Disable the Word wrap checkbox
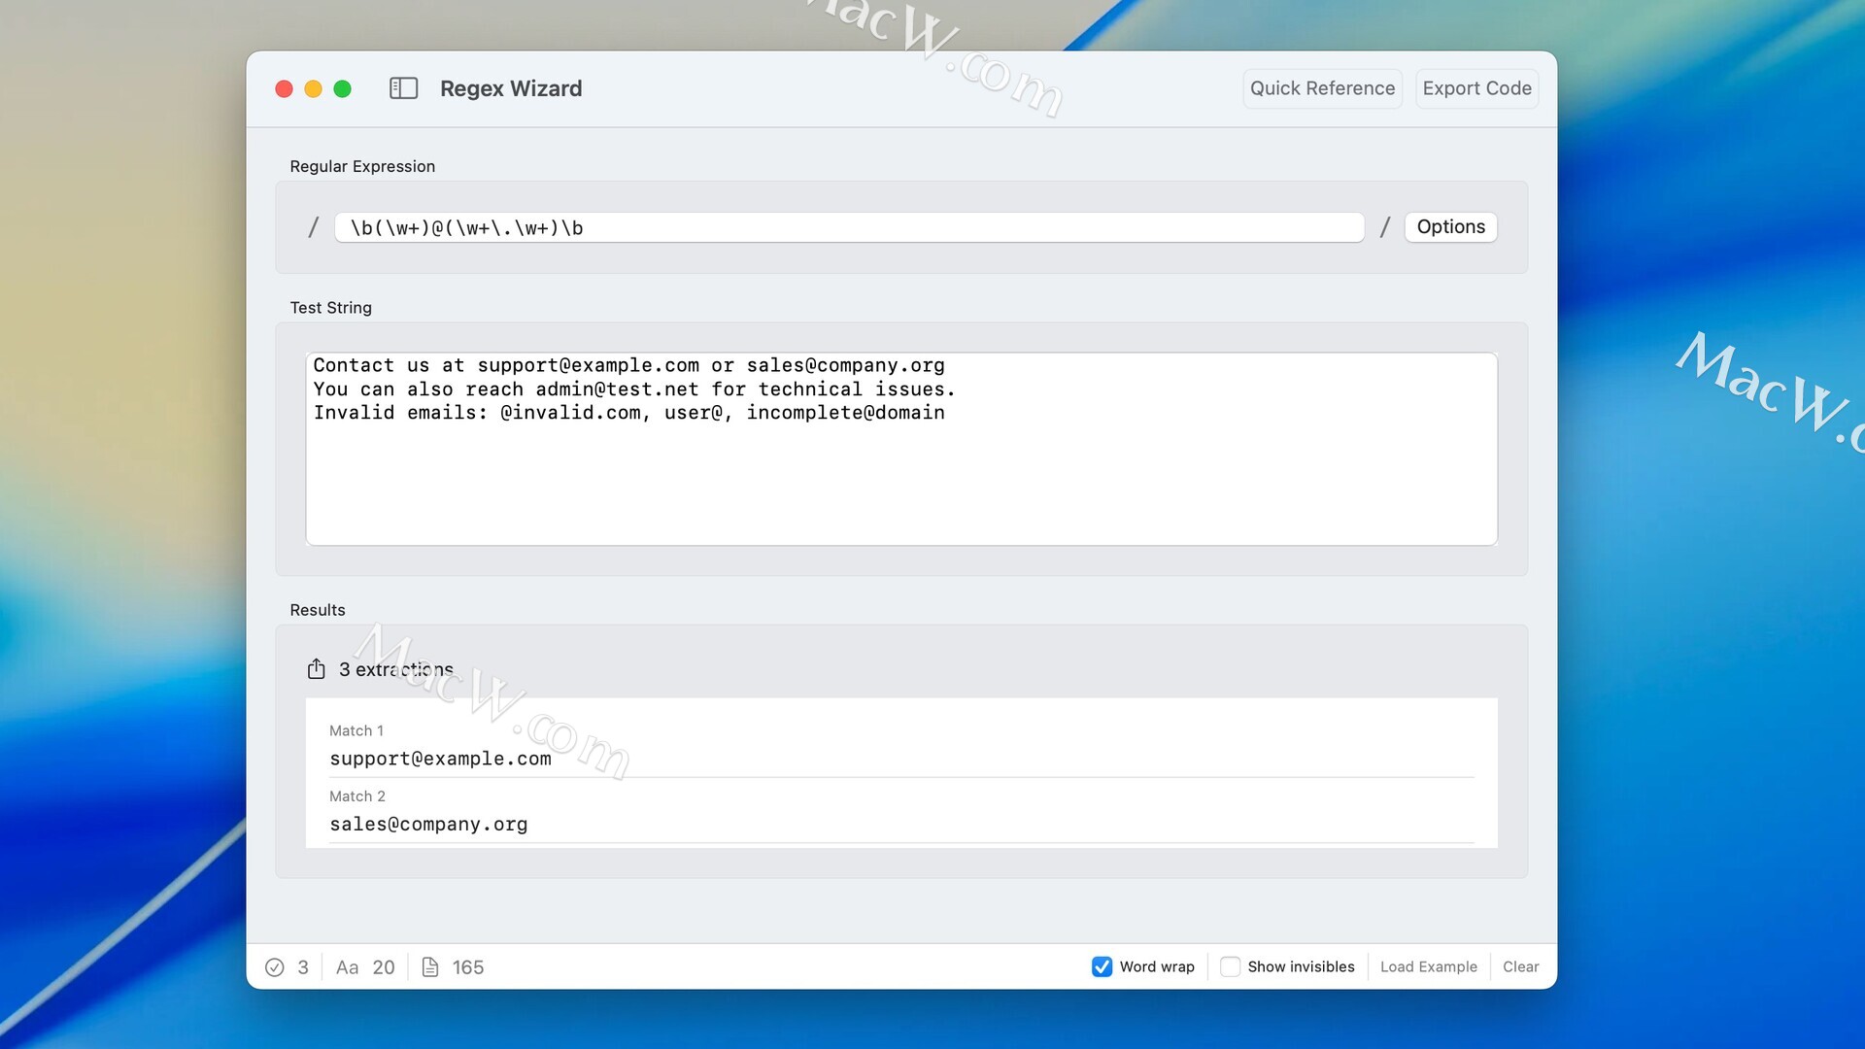The height and width of the screenshot is (1049, 1865). [1102, 966]
